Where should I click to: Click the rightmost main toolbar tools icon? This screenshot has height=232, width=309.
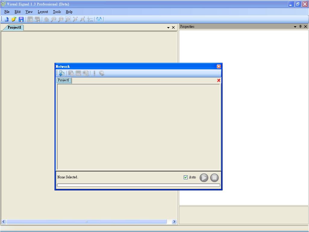click(99, 19)
